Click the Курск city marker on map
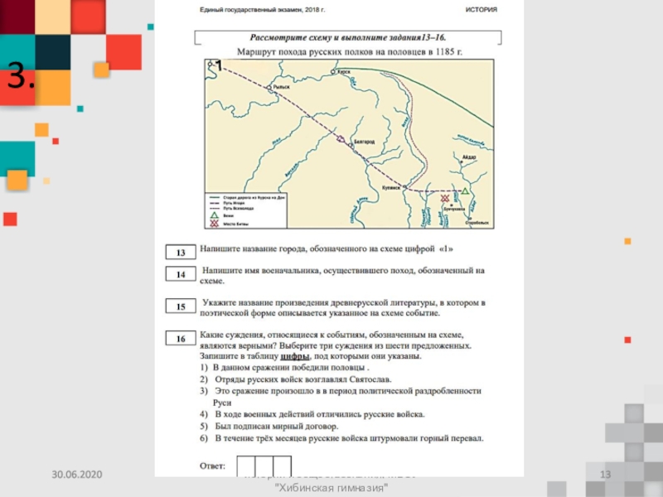Image resolution: width=663 pixels, height=497 pixels. [x=332, y=74]
